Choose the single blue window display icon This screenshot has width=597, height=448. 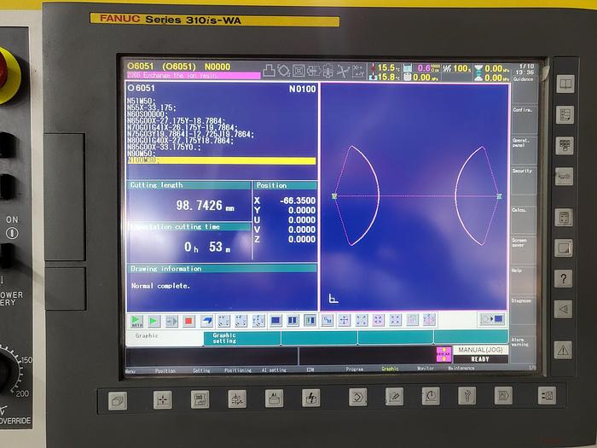[275, 321]
